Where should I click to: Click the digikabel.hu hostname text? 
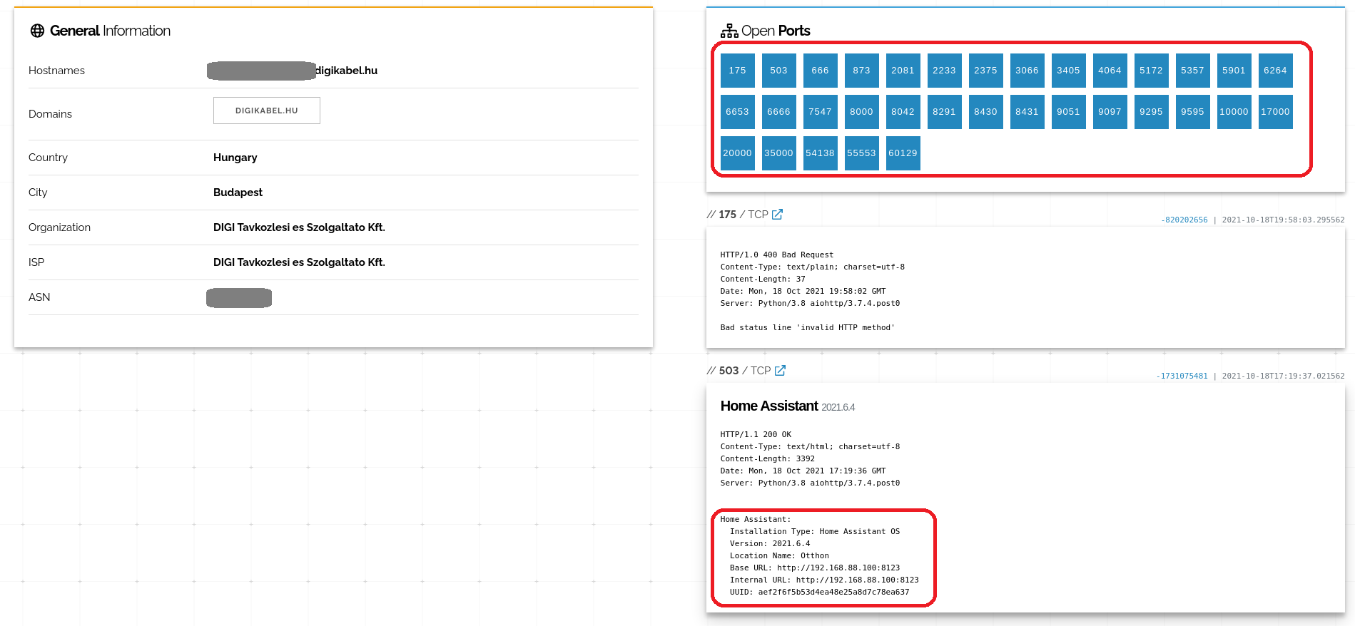[347, 71]
